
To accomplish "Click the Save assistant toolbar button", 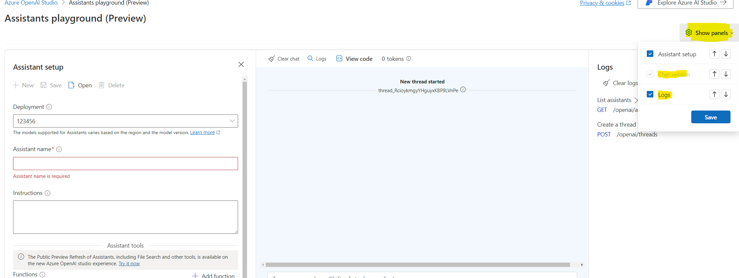I will pyautogui.click(x=51, y=85).
